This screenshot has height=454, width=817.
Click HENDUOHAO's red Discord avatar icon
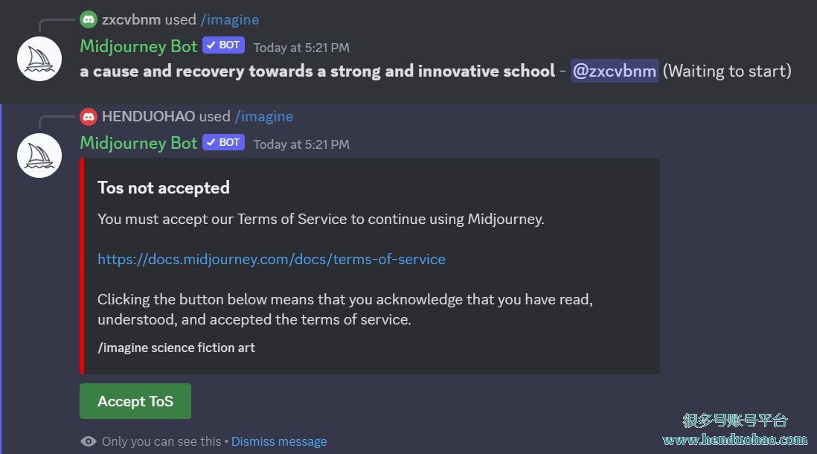(89, 117)
